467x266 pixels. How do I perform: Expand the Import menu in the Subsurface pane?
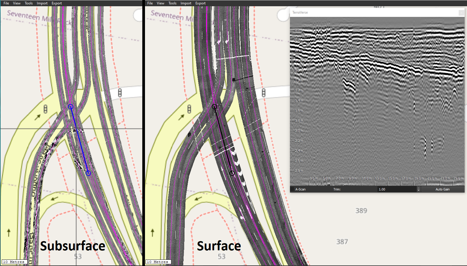click(42, 3)
